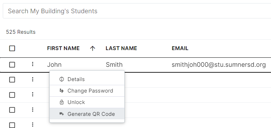Check the box in row directly beneath John Smith
Image resolution: width=271 pixels, height=128 pixels.
(12, 80)
